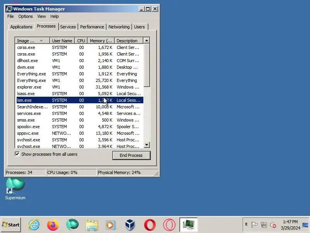Select the dllhost.exe process row
Viewport: 310px width, 233px height.
[x=79, y=61]
